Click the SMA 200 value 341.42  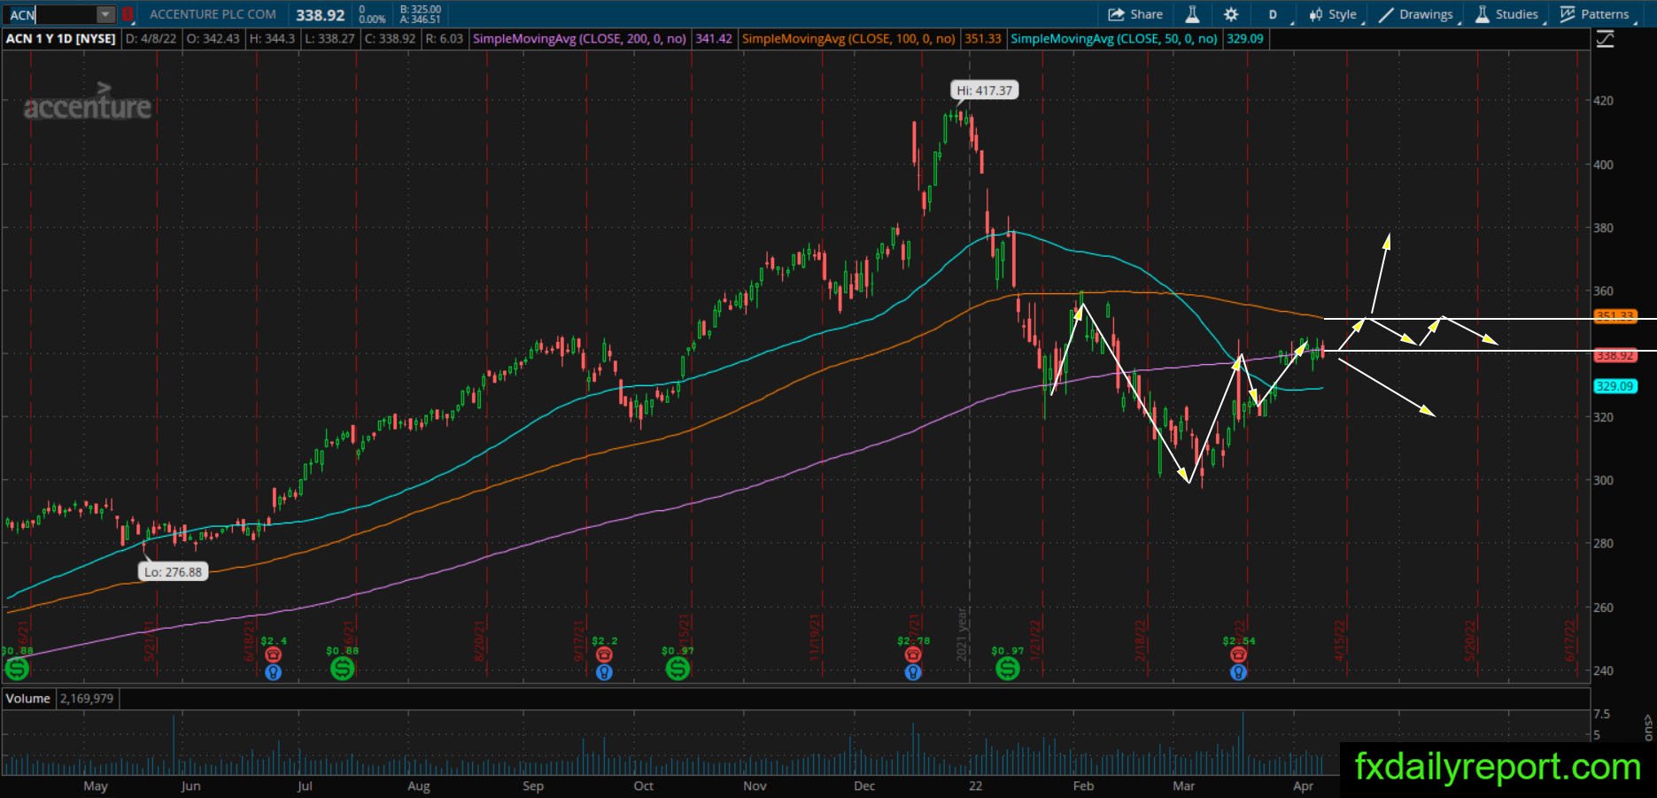pyautogui.click(x=714, y=39)
